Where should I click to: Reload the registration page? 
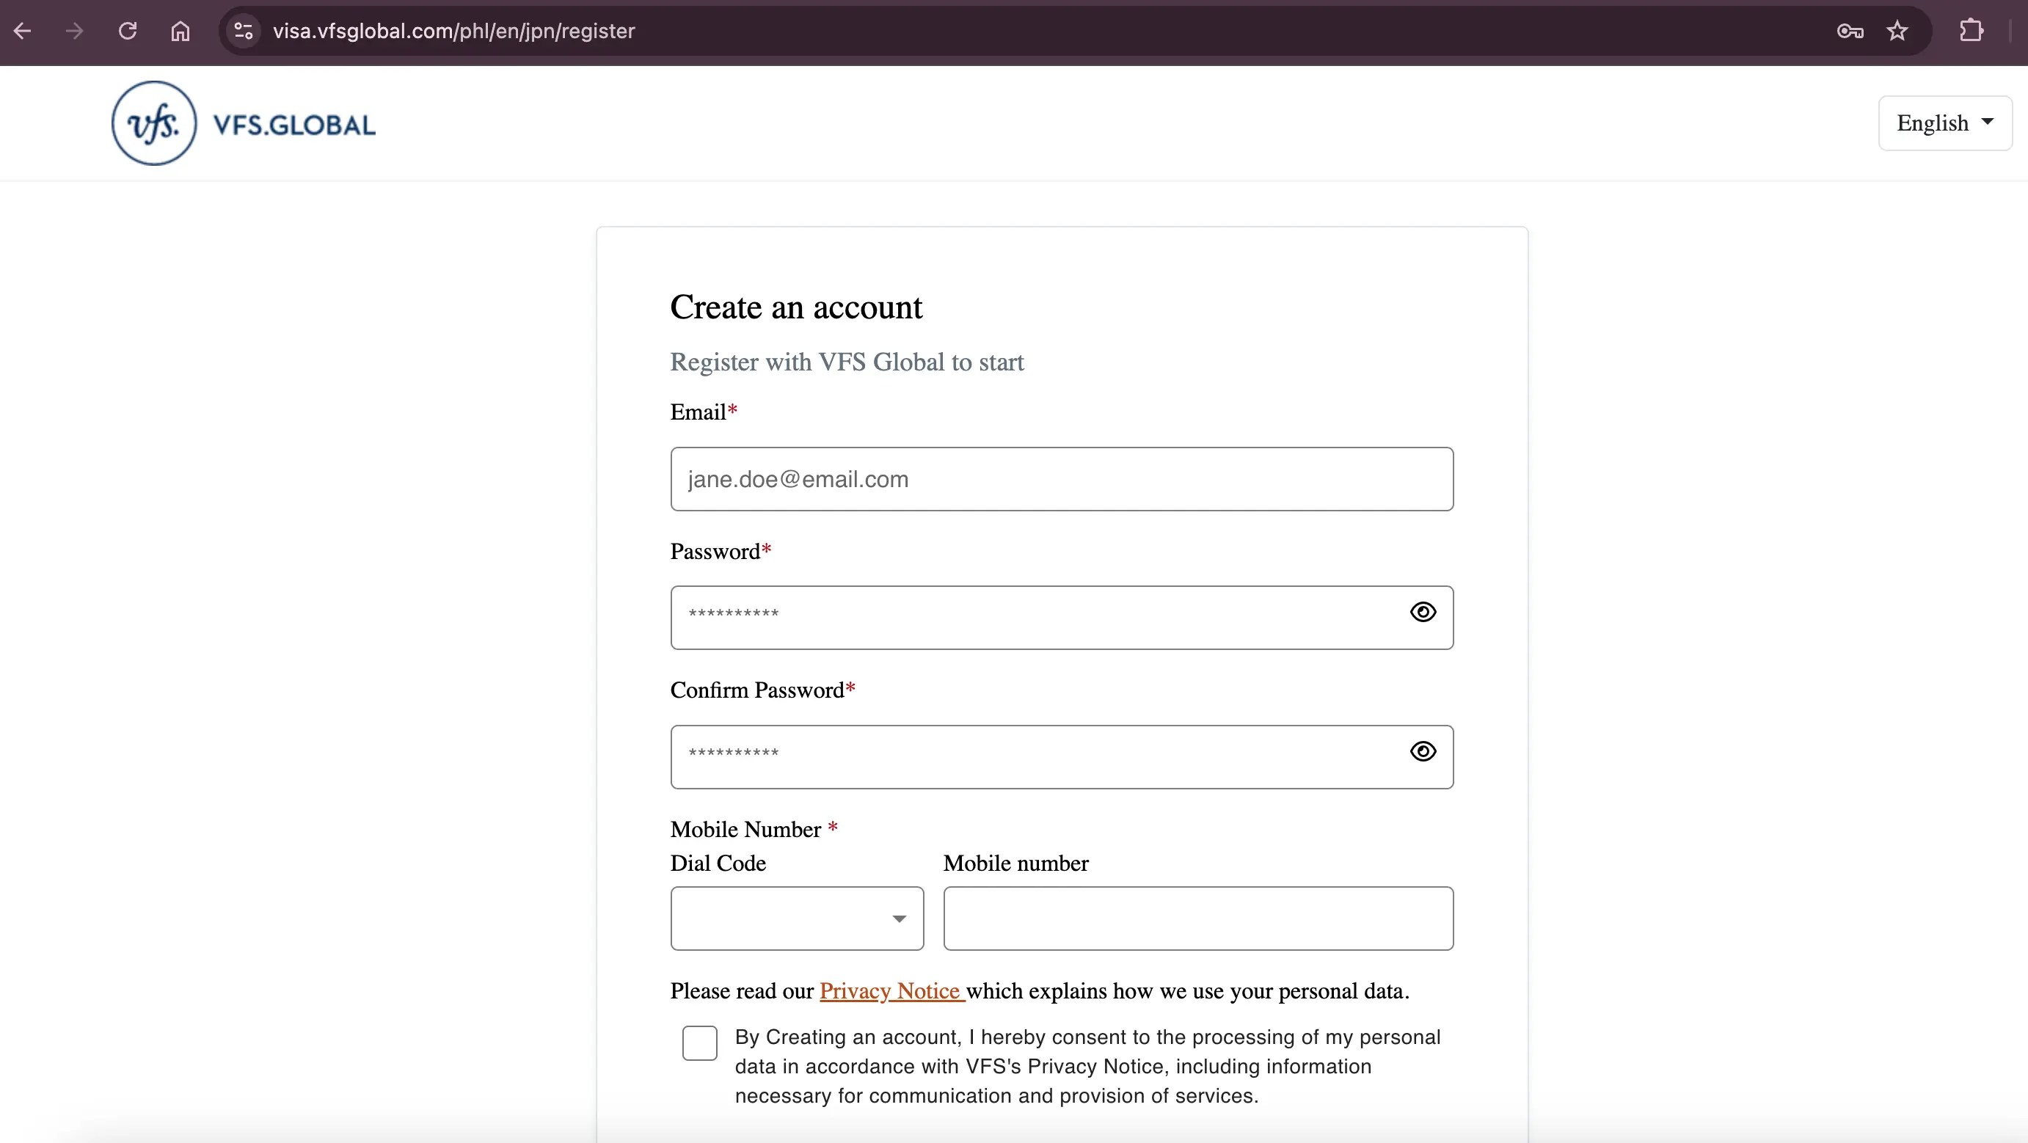click(x=127, y=31)
